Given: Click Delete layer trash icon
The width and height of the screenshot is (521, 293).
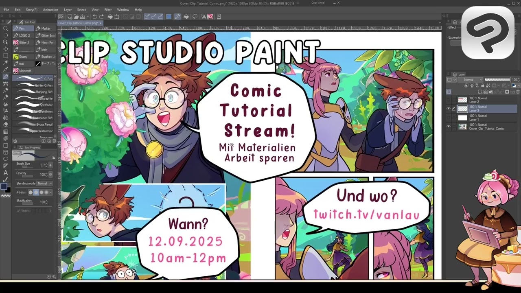Looking at the screenshot, I should pos(518,92).
